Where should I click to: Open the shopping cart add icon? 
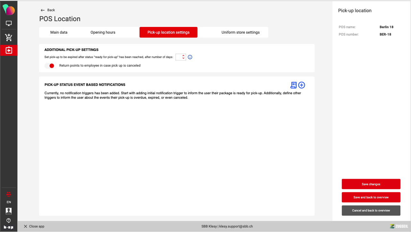[9, 37]
